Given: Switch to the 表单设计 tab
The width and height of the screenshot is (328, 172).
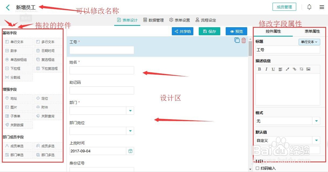Looking at the screenshot, I should [127, 20].
